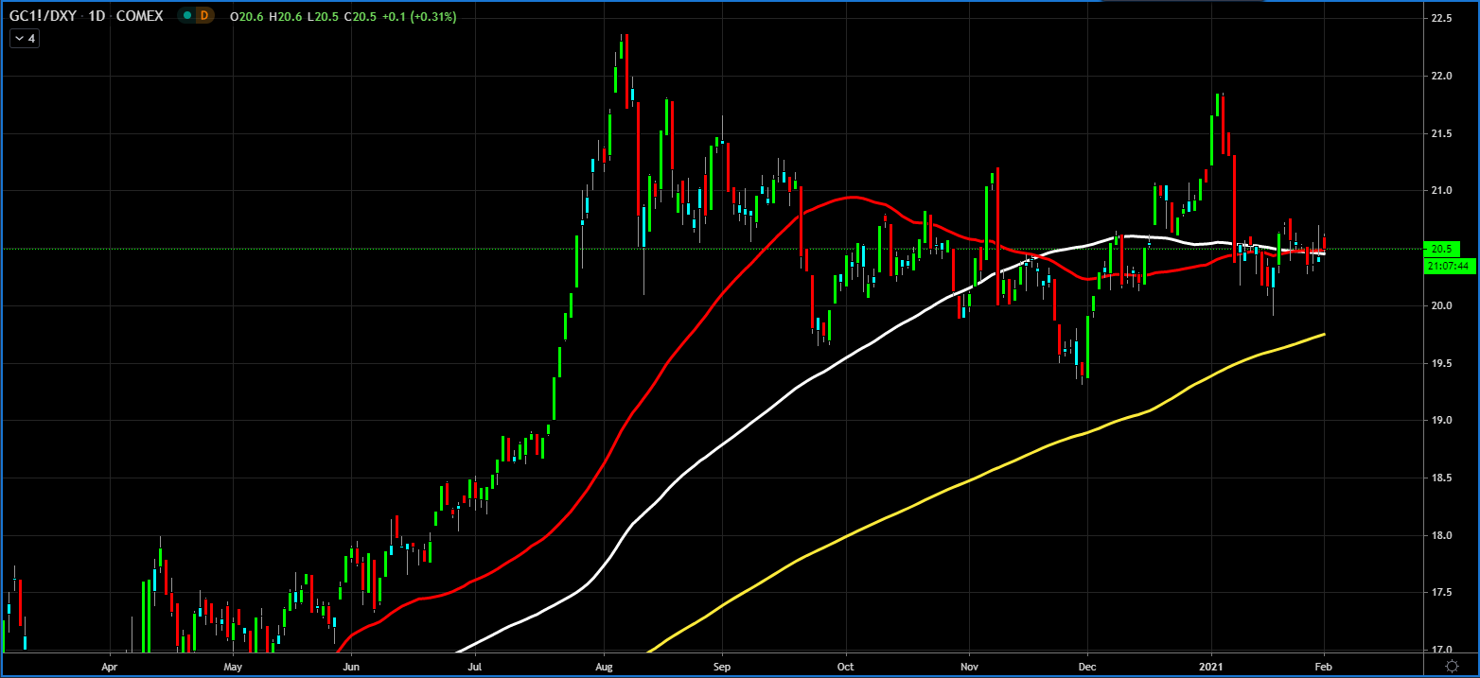Screen dimensions: 1480x678
Task: Click the open value O20.6
Action: [246, 16]
